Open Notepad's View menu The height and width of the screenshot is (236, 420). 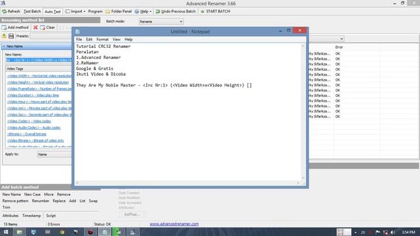click(116, 39)
